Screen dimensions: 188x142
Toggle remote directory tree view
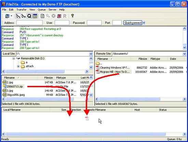[24, 16]
